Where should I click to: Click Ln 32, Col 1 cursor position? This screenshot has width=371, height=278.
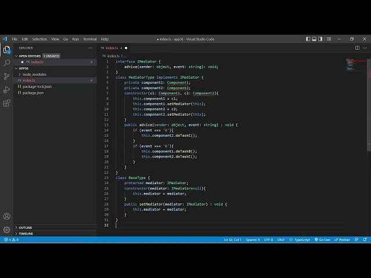pos(233,240)
